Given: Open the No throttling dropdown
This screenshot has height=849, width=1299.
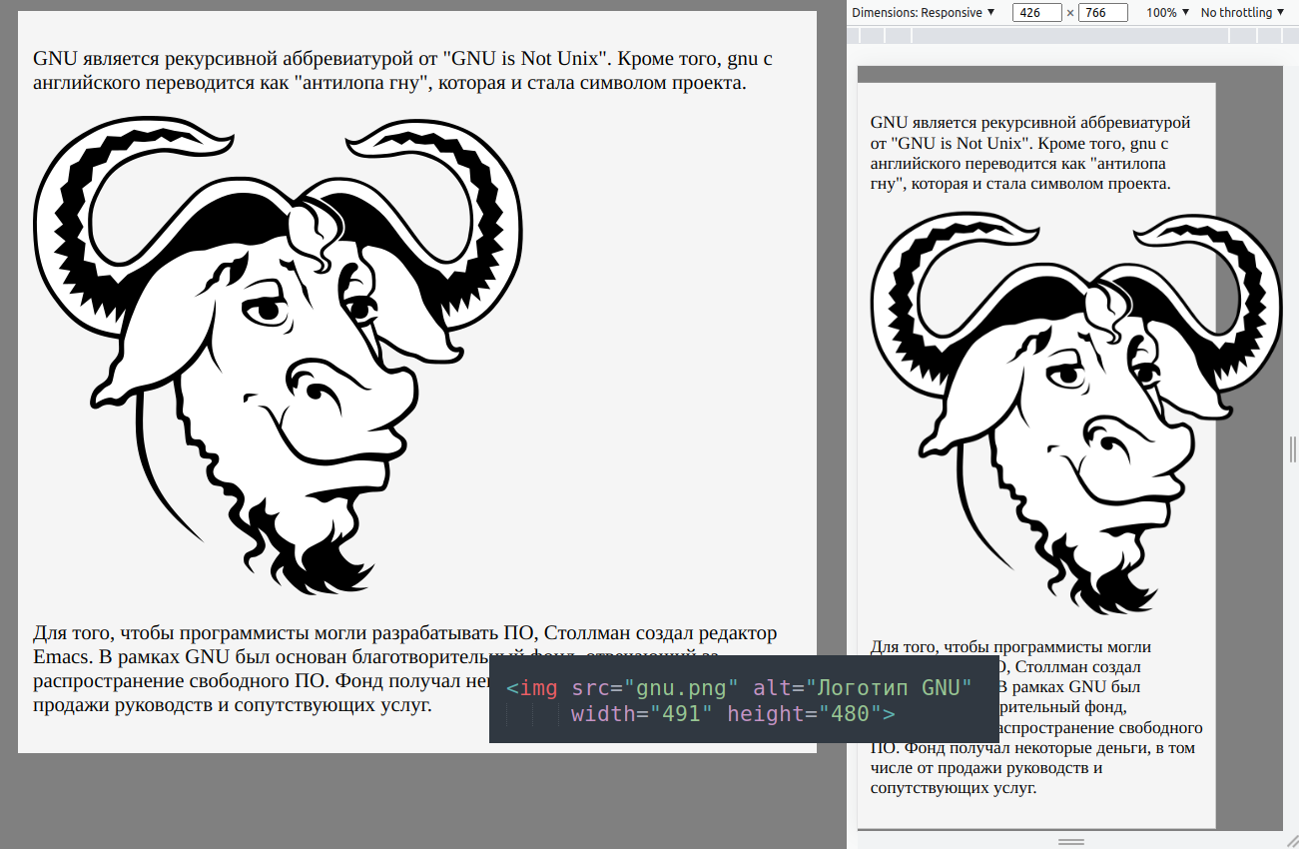Looking at the screenshot, I should pos(1242,12).
